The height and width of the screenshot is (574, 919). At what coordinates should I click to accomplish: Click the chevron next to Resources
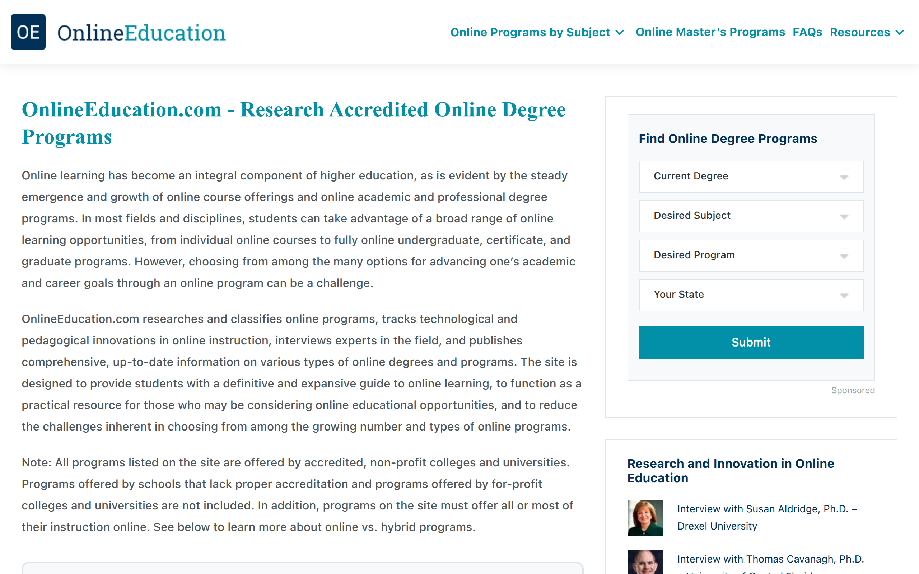tap(899, 33)
